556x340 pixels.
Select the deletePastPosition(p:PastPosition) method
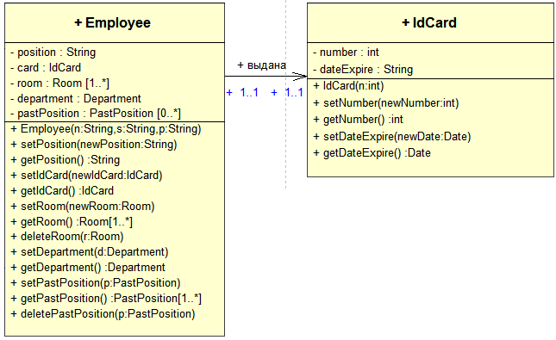103,314
